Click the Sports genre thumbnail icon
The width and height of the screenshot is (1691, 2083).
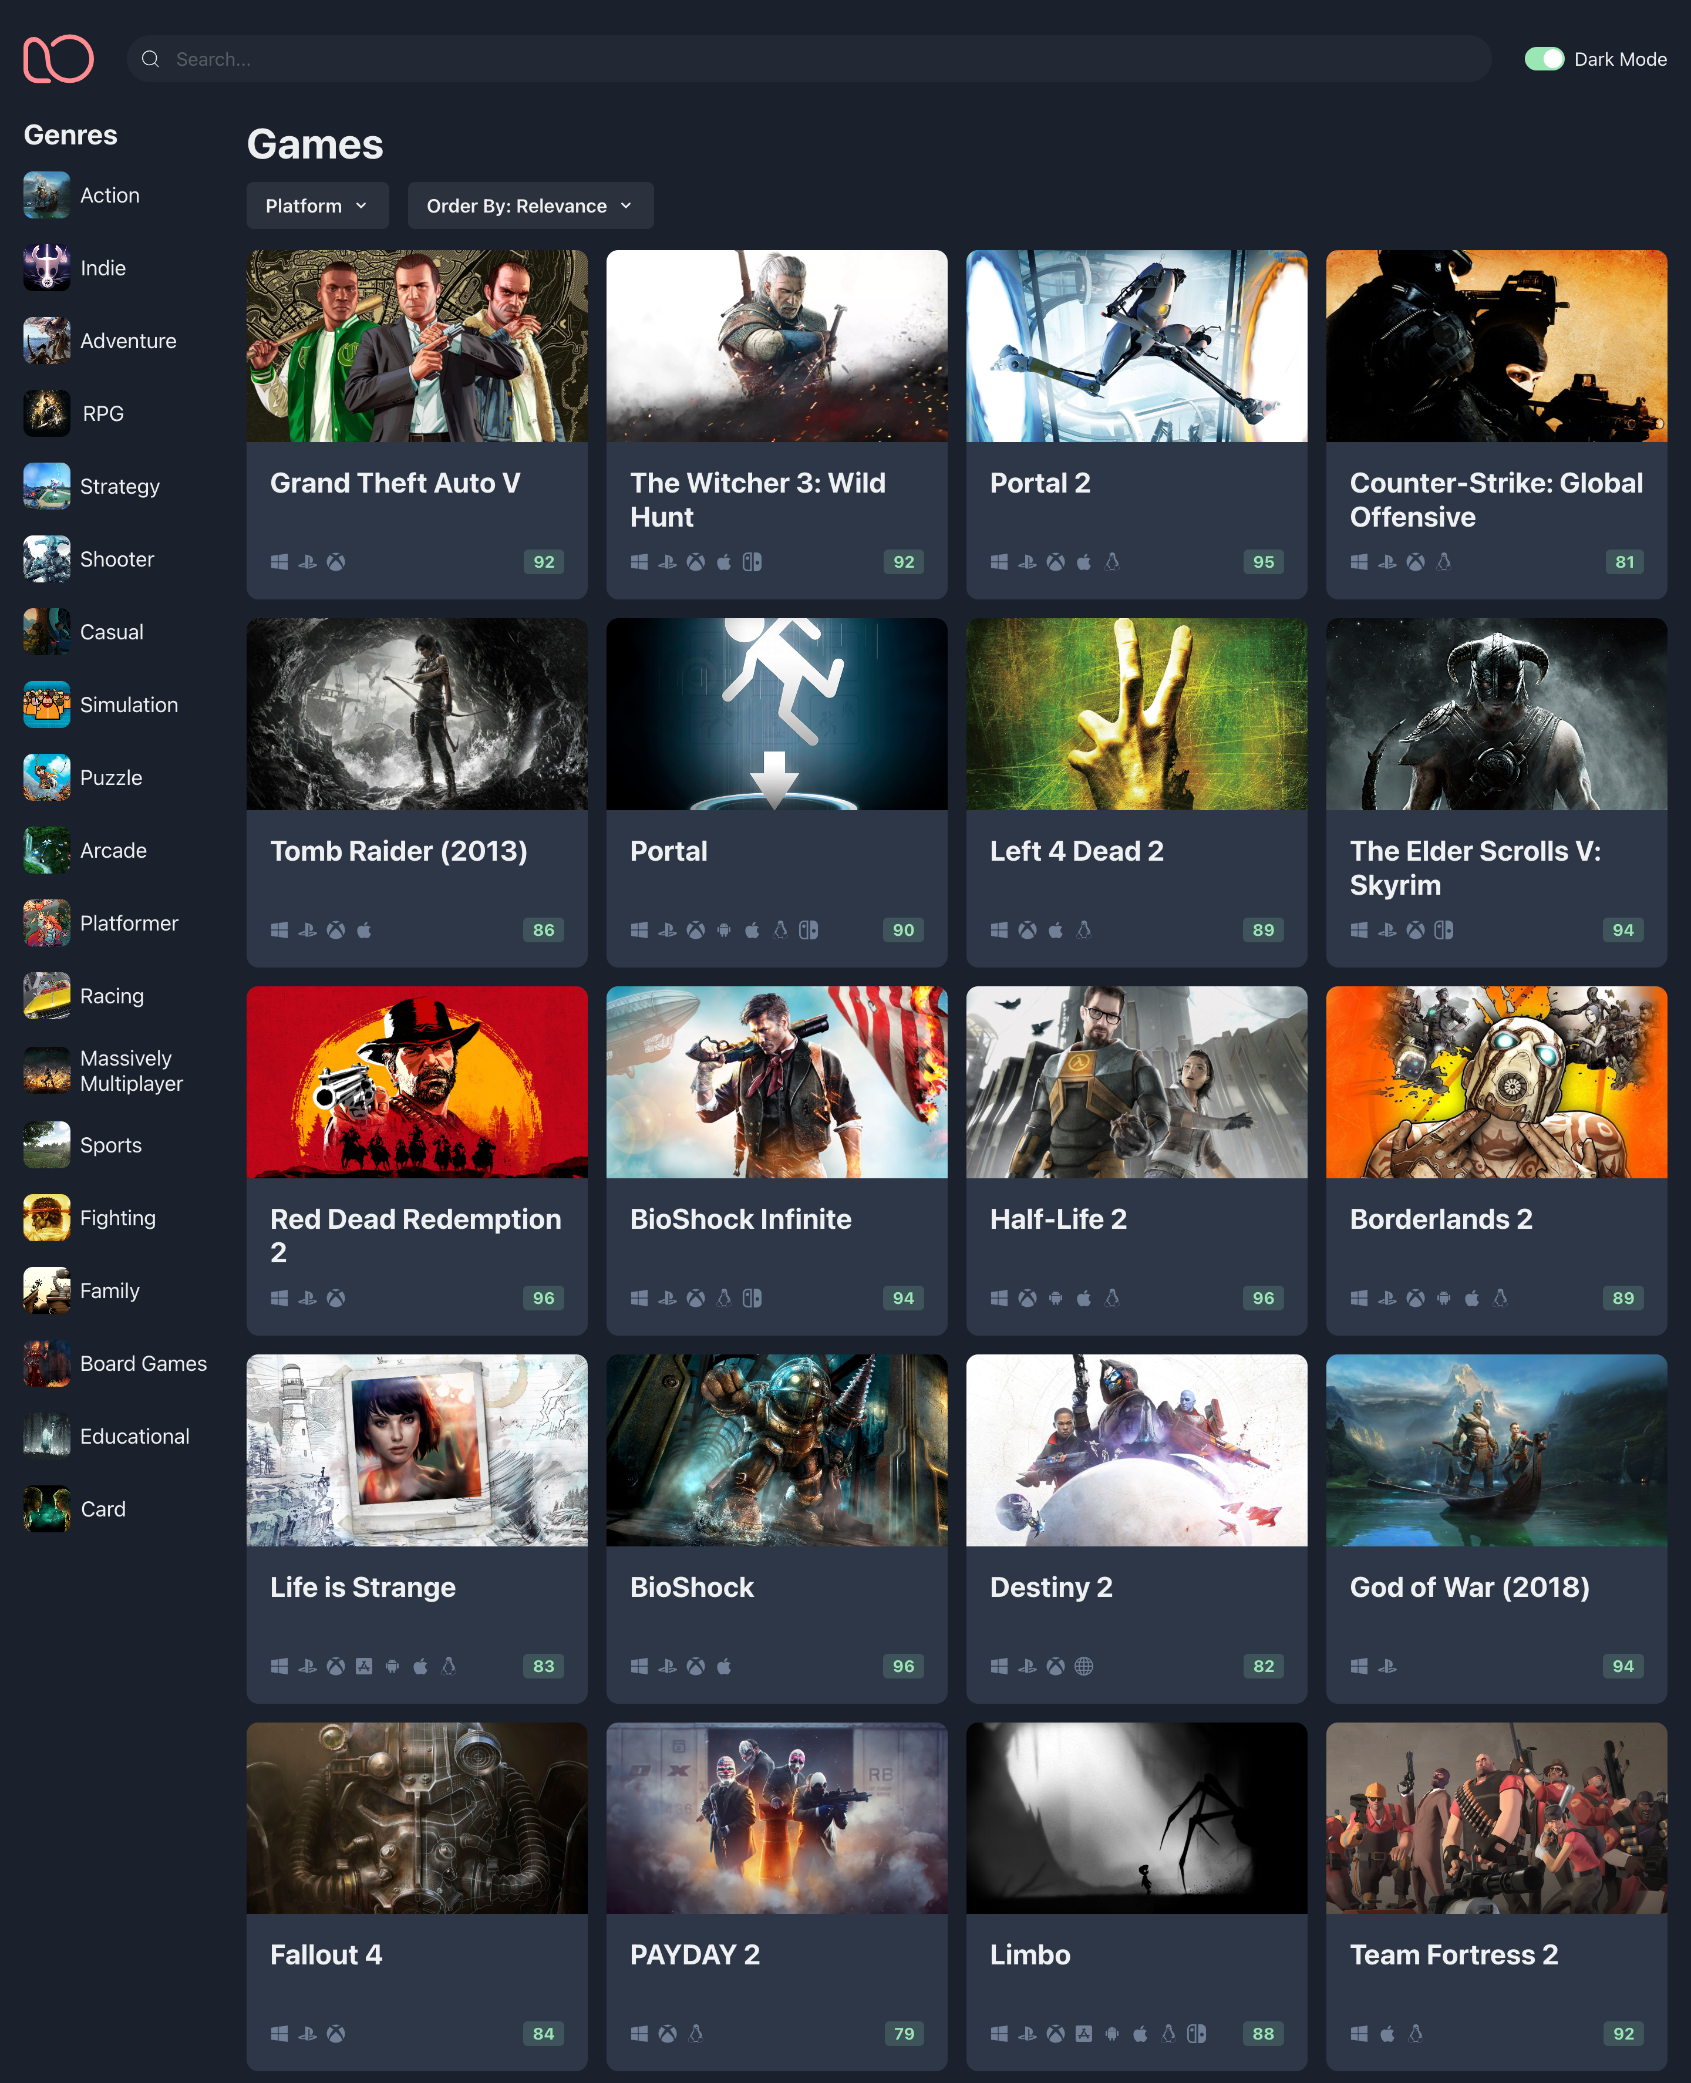click(x=47, y=1145)
